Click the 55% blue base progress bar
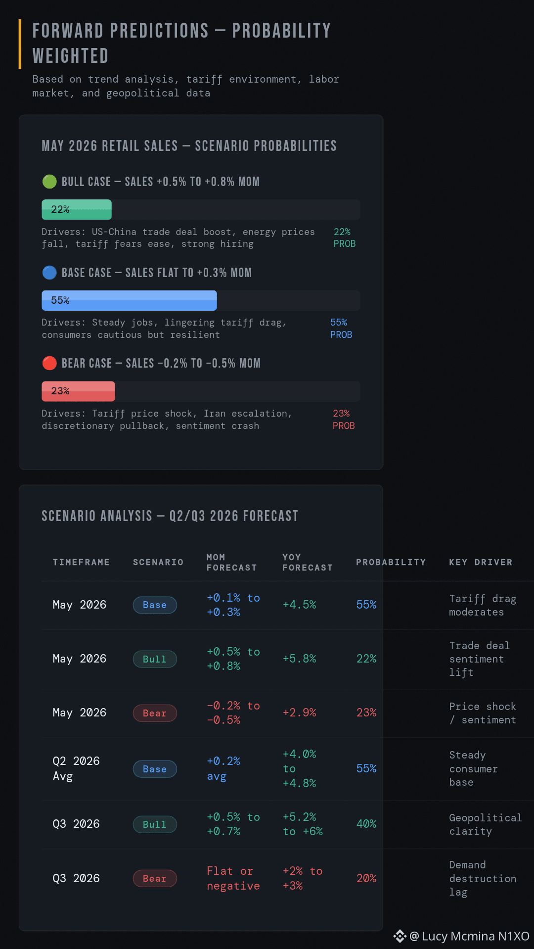Viewport: 534px width, 949px height. (x=129, y=300)
